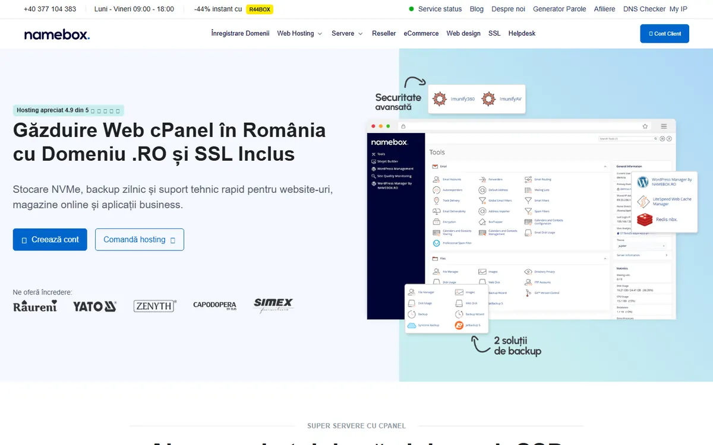Click the Hosting apreciat 4.9 din 5 badge
This screenshot has width=713, height=445.
point(68,110)
